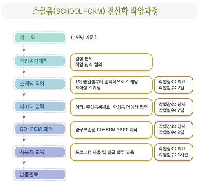Click the 일정 협의 description box
This screenshot has width=204, height=186.
pos(111,62)
